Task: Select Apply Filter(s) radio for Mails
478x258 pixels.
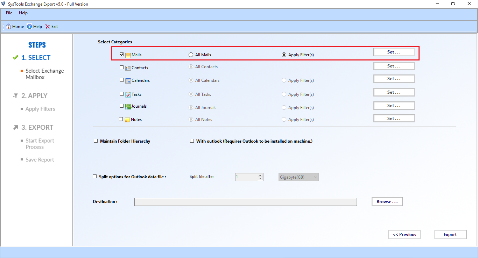Action: [284, 55]
